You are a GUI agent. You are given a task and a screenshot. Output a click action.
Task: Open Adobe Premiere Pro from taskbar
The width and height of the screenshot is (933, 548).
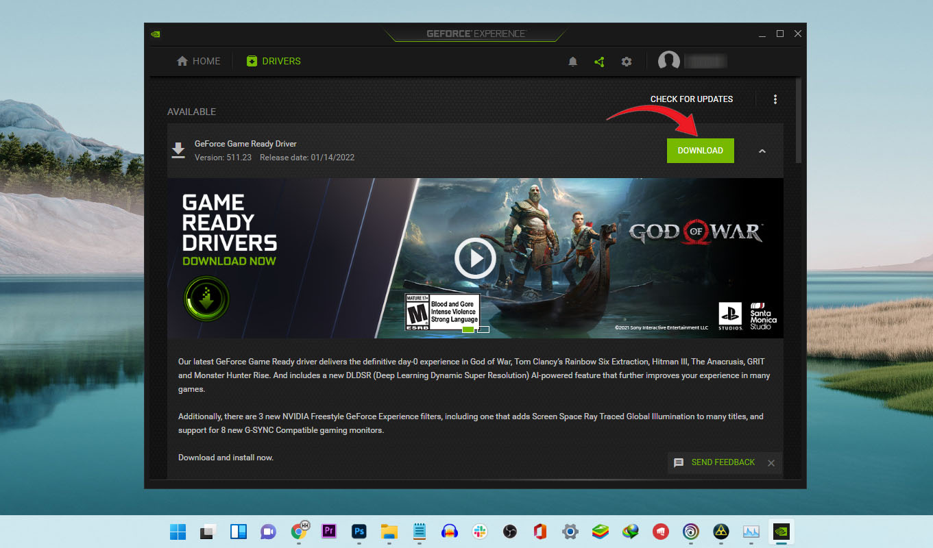point(328,532)
